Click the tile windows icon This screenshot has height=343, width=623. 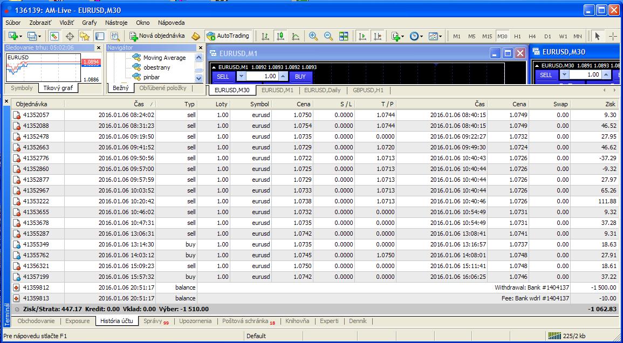(x=344, y=36)
